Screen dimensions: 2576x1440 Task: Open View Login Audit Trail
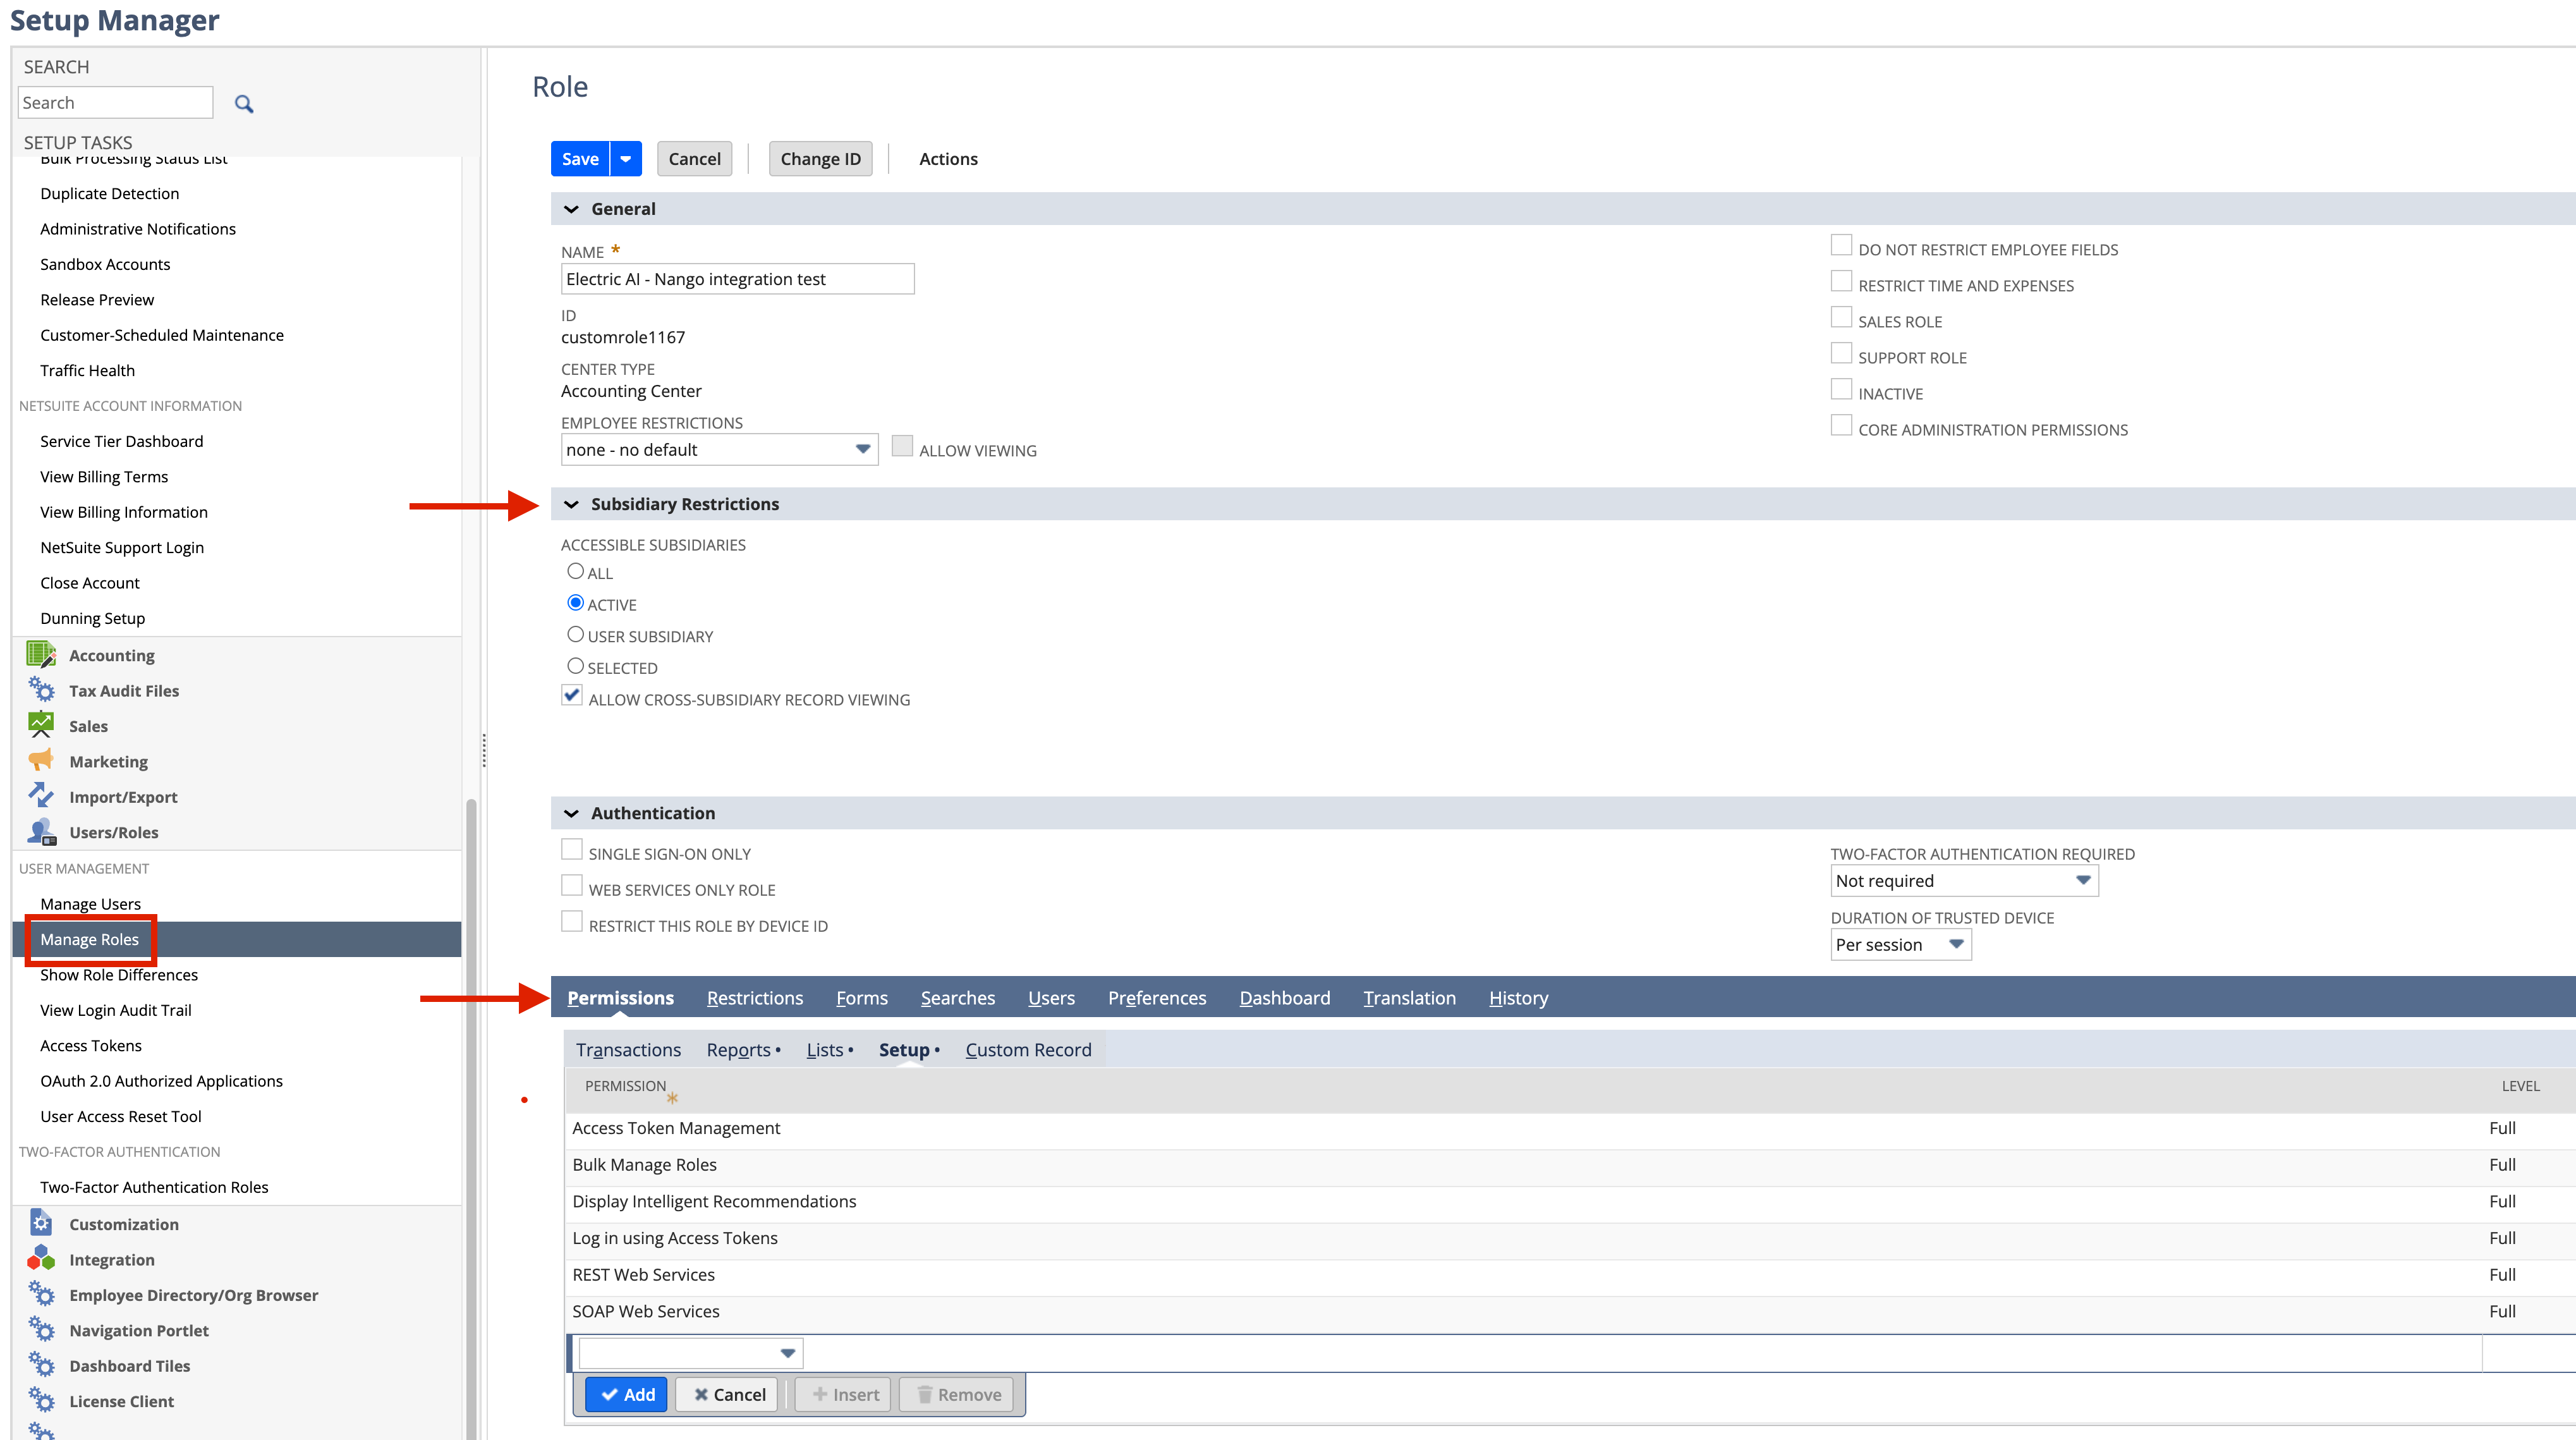coord(115,1010)
